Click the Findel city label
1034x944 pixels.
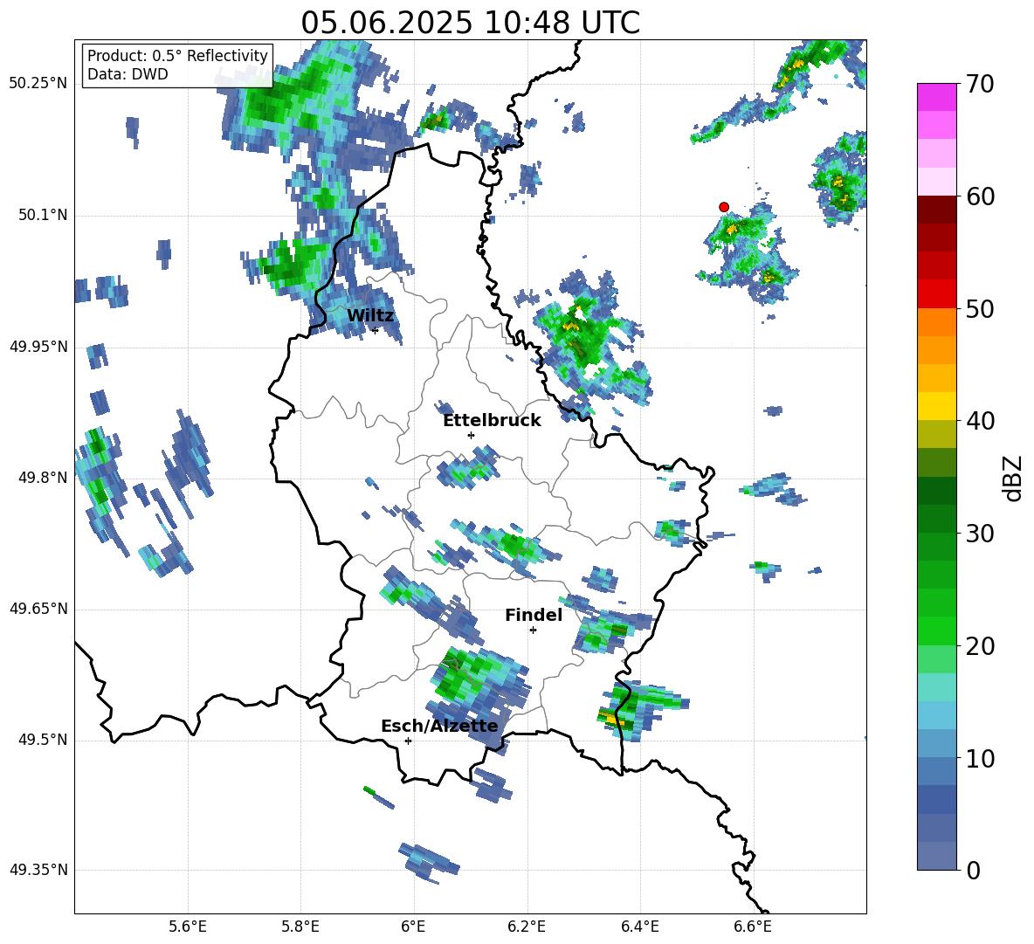[x=534, y=615]
